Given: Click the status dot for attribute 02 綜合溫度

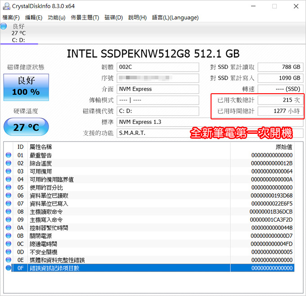Looking at the screenshot, I should click(9, 163).
